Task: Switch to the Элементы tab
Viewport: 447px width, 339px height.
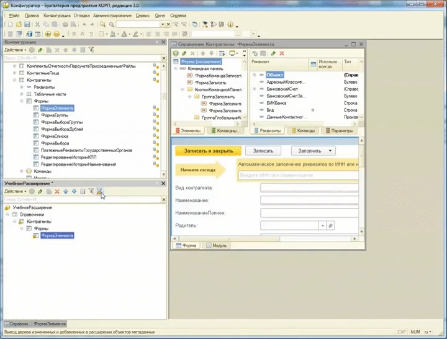Action: 188,130
